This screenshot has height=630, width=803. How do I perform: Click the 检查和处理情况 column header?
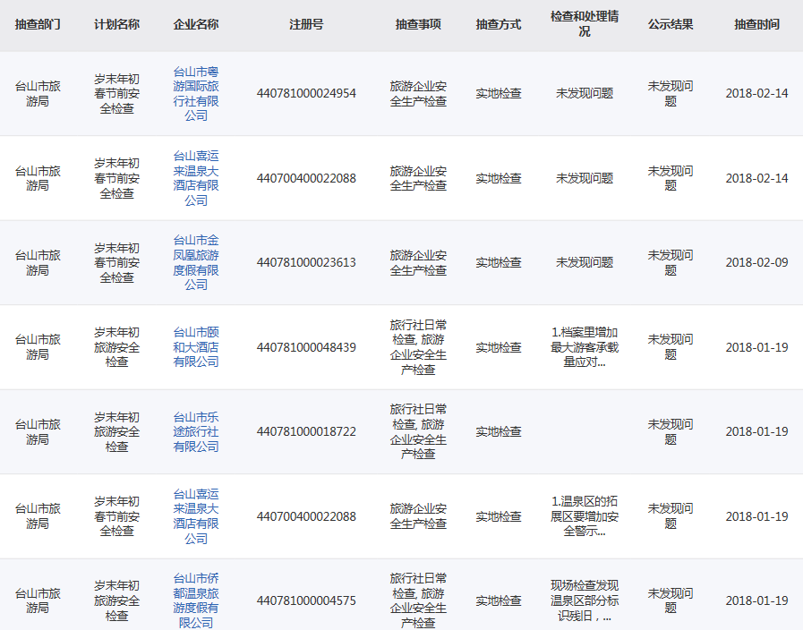tap(584, 24)
